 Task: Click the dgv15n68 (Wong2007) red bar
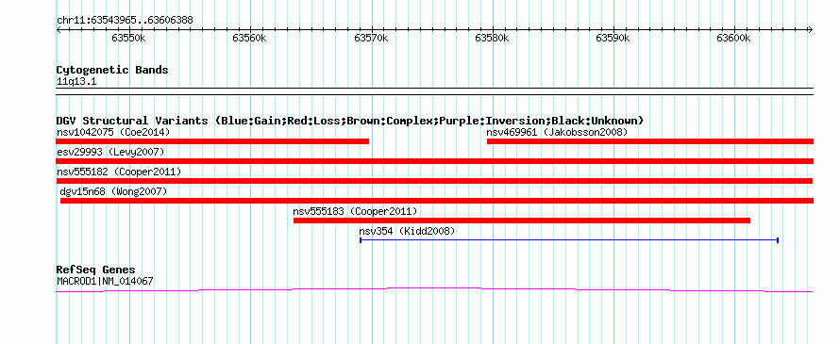(437, 201)
